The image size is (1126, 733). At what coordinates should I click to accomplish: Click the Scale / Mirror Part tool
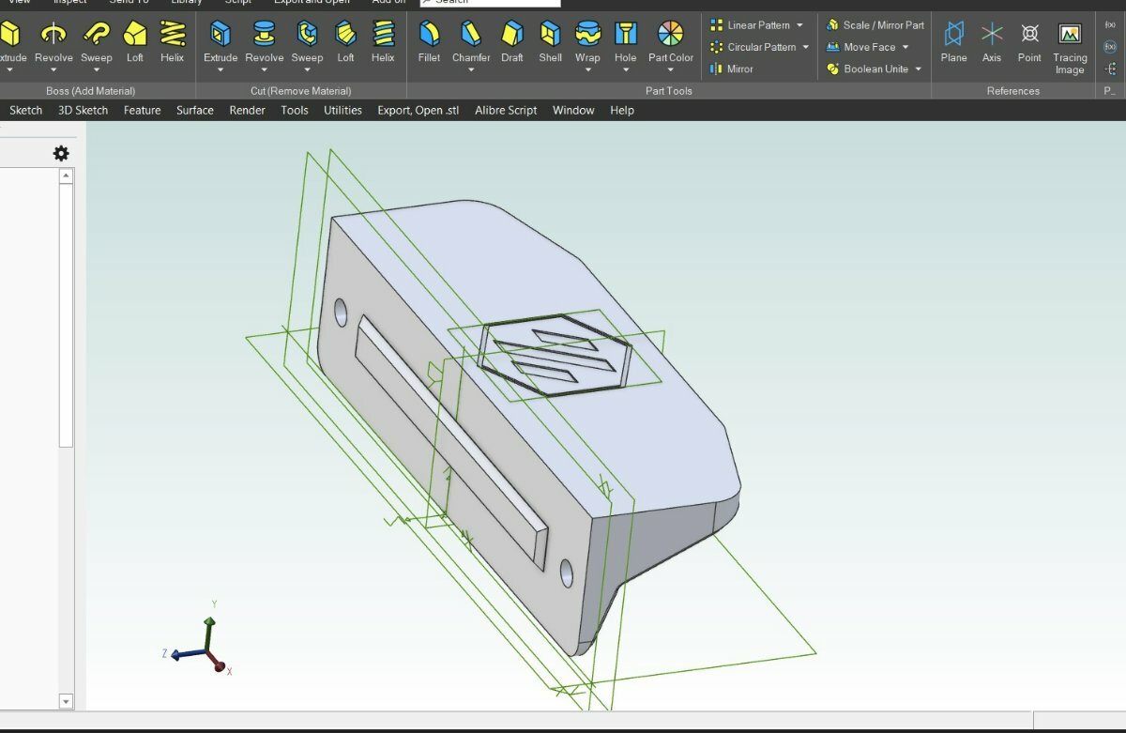(x=875, y=25)
